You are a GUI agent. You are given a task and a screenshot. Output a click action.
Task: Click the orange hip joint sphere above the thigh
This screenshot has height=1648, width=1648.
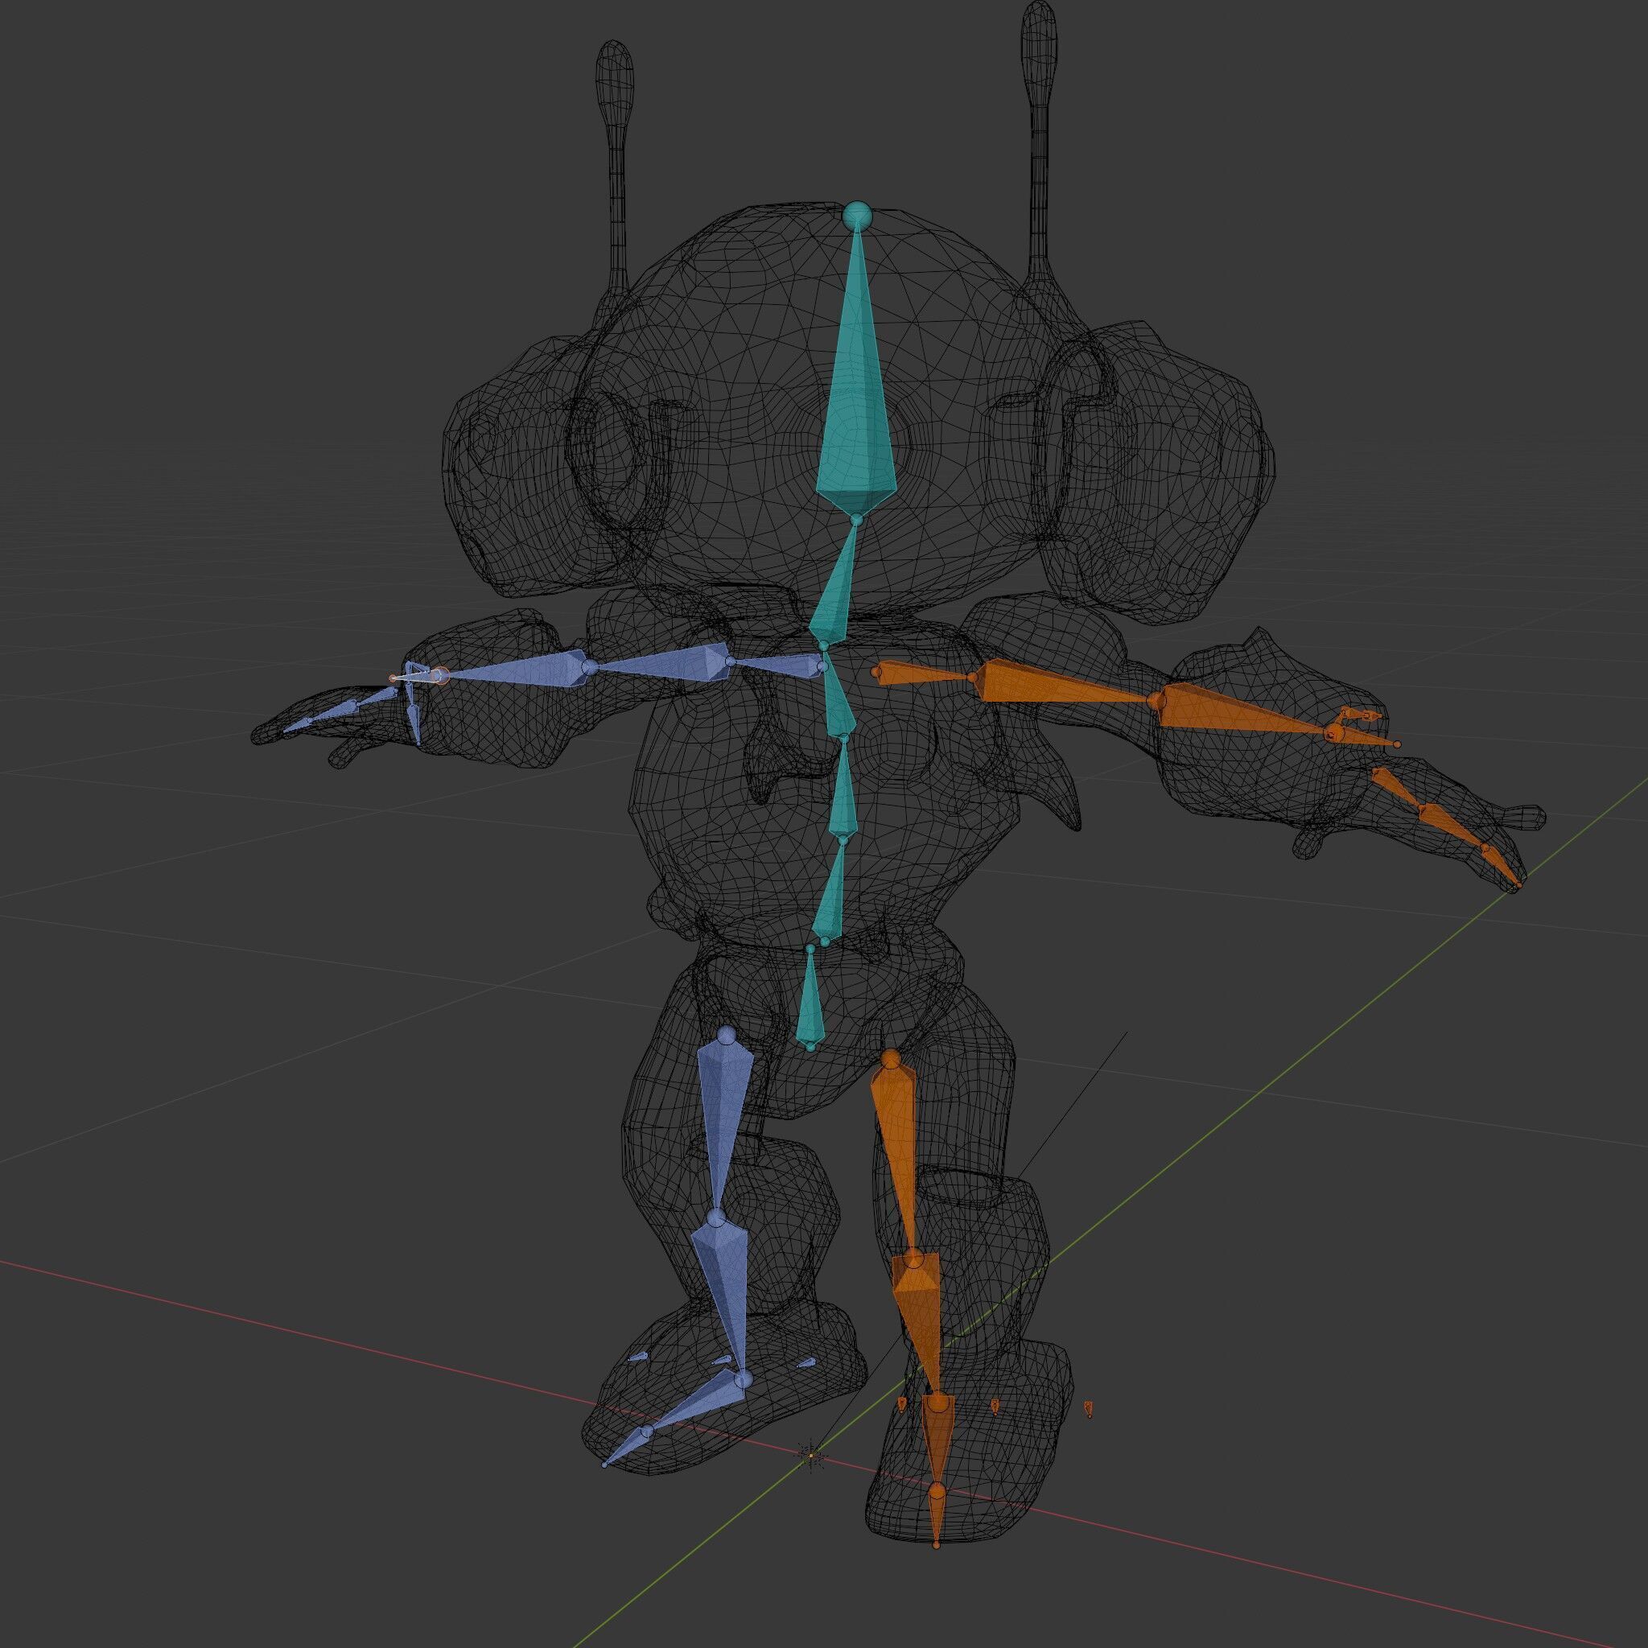pos(890,1061)
